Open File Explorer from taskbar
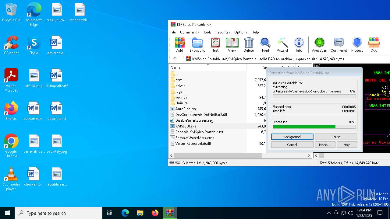390x219 pixels. click(140, 213)
